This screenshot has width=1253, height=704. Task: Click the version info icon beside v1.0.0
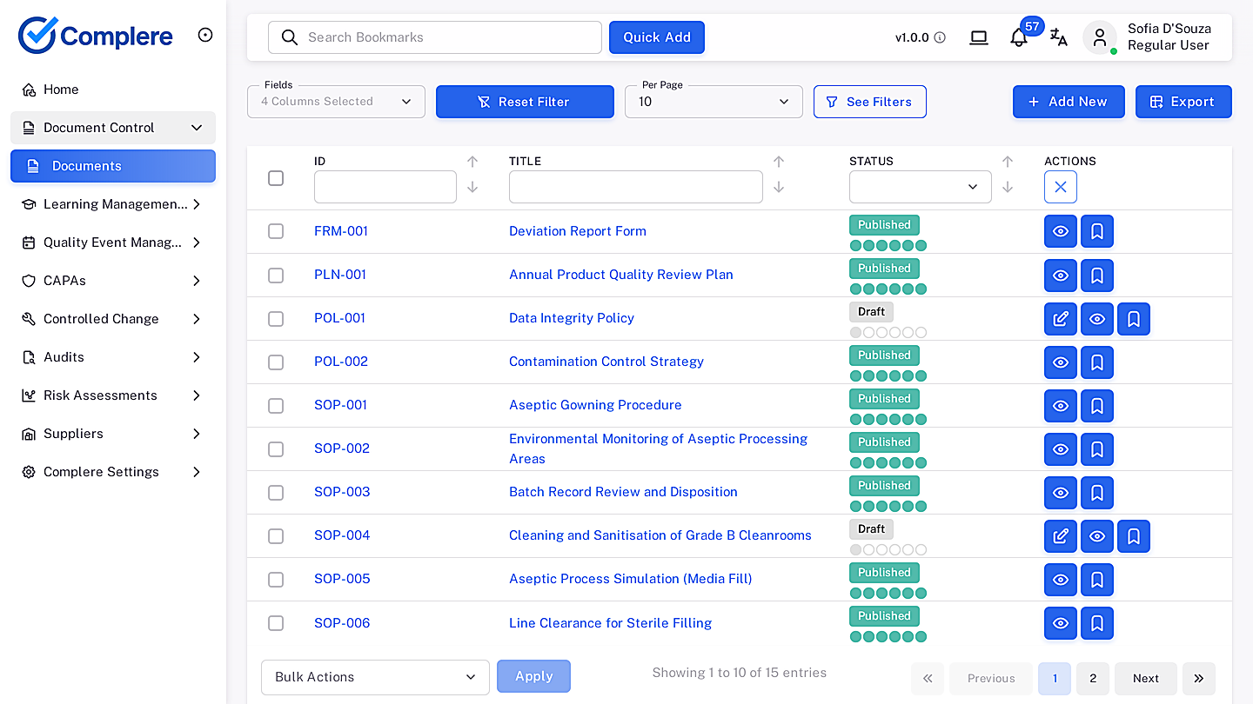(940, 37)
